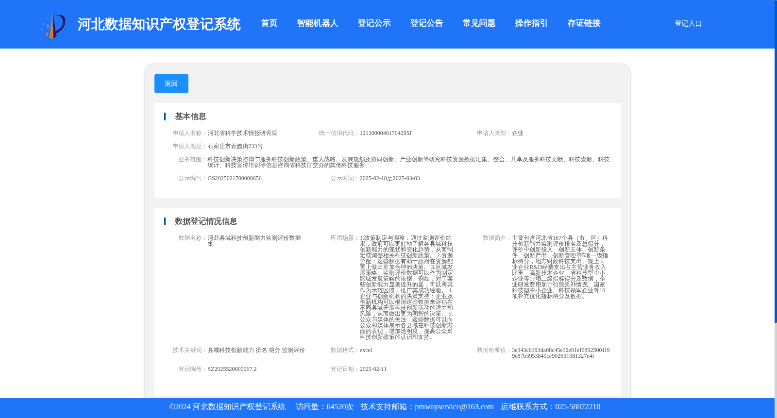
Task: Click the 河北数据知识产权登记系统 site title
Action: pyautogui.click(x=159, y=24)
